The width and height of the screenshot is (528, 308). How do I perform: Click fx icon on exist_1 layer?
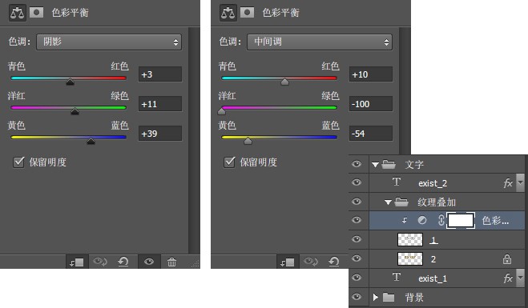tap(508, 278)
